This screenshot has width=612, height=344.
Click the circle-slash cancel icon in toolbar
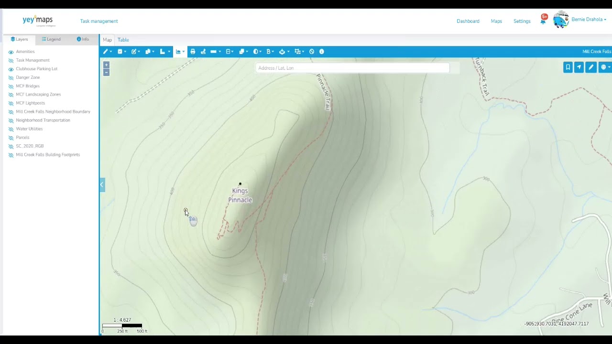312,52
